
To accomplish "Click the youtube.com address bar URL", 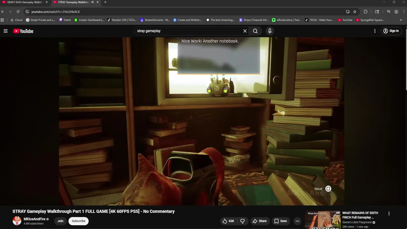I will coord(55,12).
